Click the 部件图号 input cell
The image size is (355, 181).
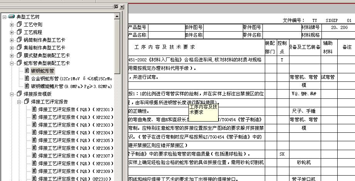tap(223, 28)
